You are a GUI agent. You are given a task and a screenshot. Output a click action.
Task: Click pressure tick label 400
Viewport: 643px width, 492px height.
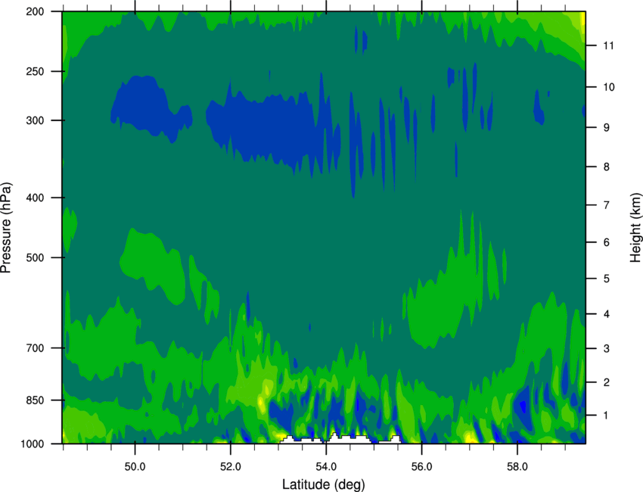click(35, 198)
